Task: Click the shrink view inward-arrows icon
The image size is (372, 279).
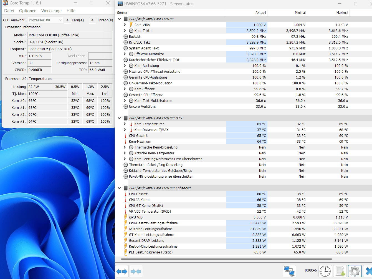Action: pyautogui.click(x=136, y=271)
